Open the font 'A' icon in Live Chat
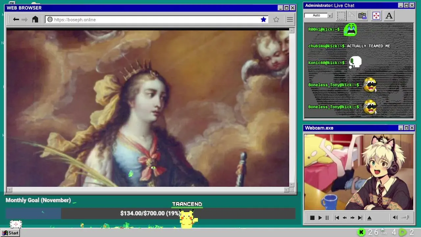This screenshot has height=237, width=421. click(389, 15)
